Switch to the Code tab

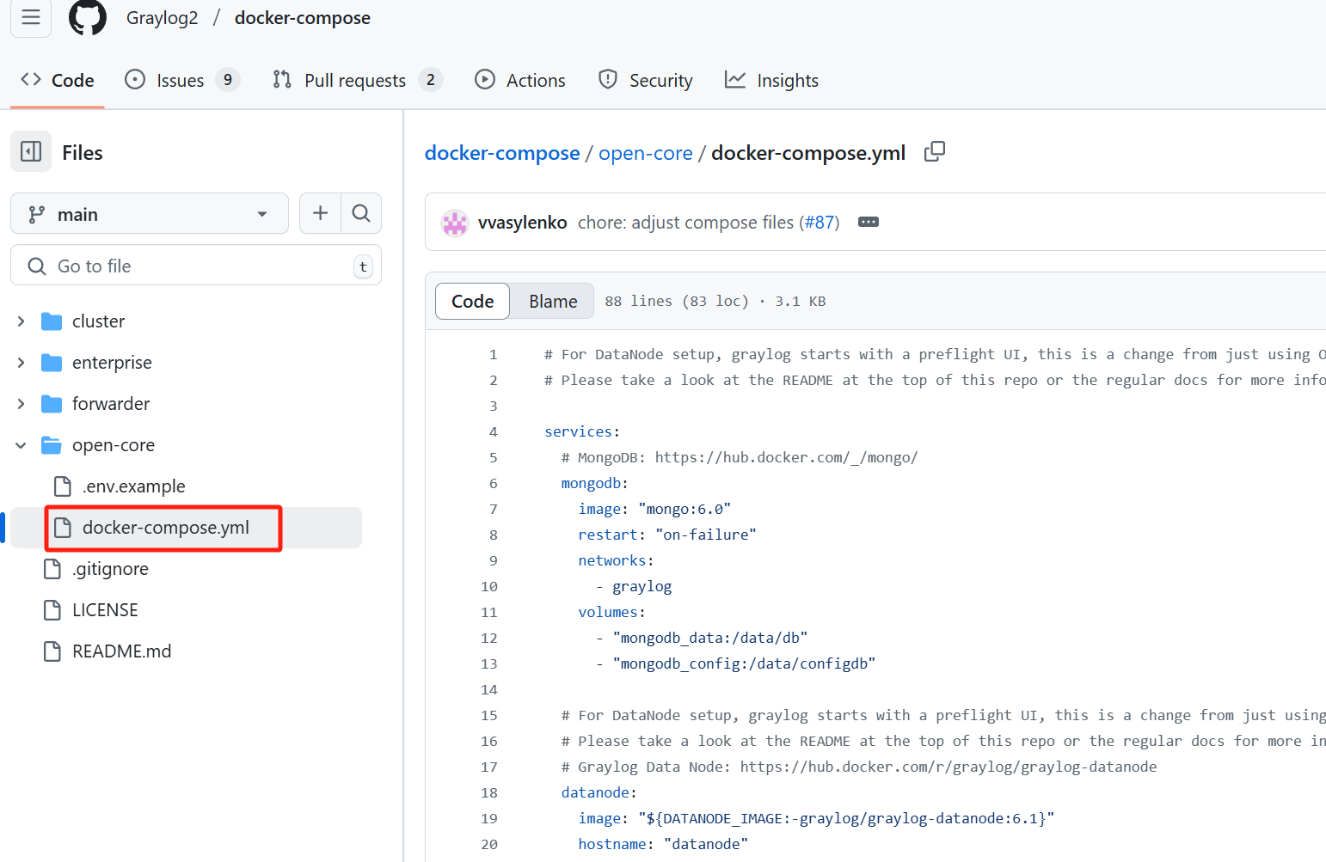click(x=58, y=80)
